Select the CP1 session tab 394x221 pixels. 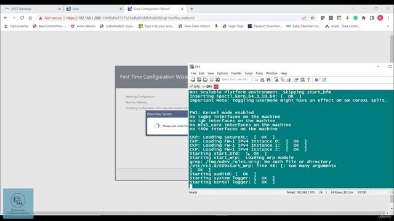tap(207, 87)
